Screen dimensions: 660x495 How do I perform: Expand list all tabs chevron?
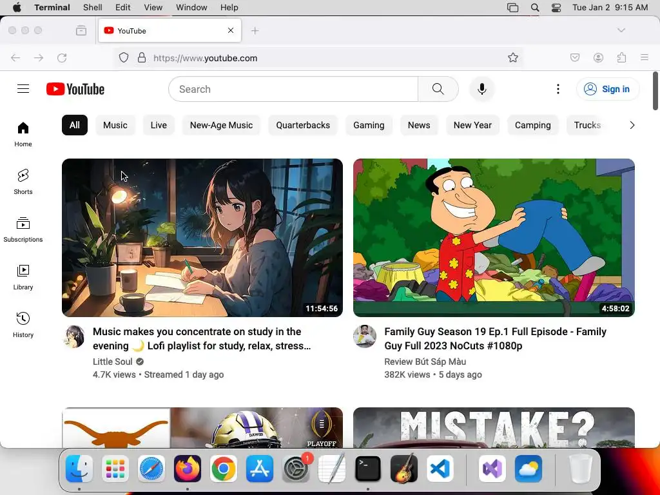[x=621, y=30]
